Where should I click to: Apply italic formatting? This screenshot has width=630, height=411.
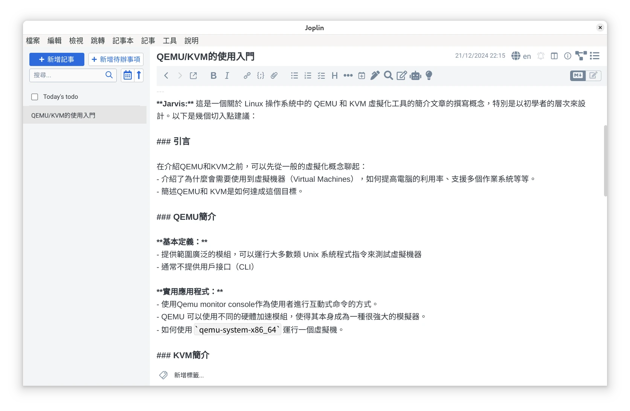point(227,75)
